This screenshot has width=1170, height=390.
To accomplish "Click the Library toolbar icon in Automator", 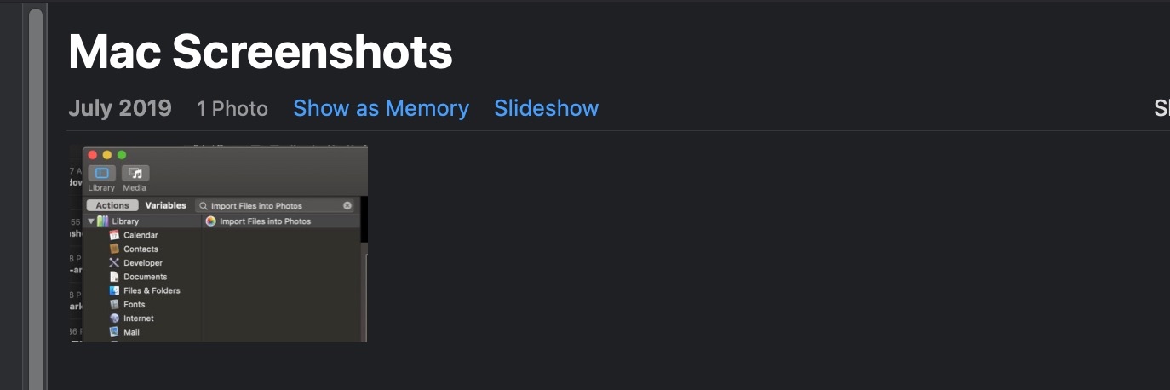I will [x=101, y=174].
